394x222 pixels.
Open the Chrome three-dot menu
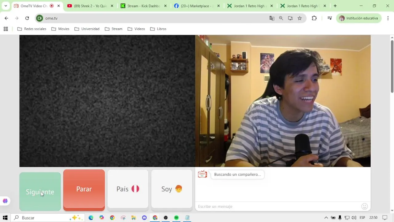pos(388,18)
